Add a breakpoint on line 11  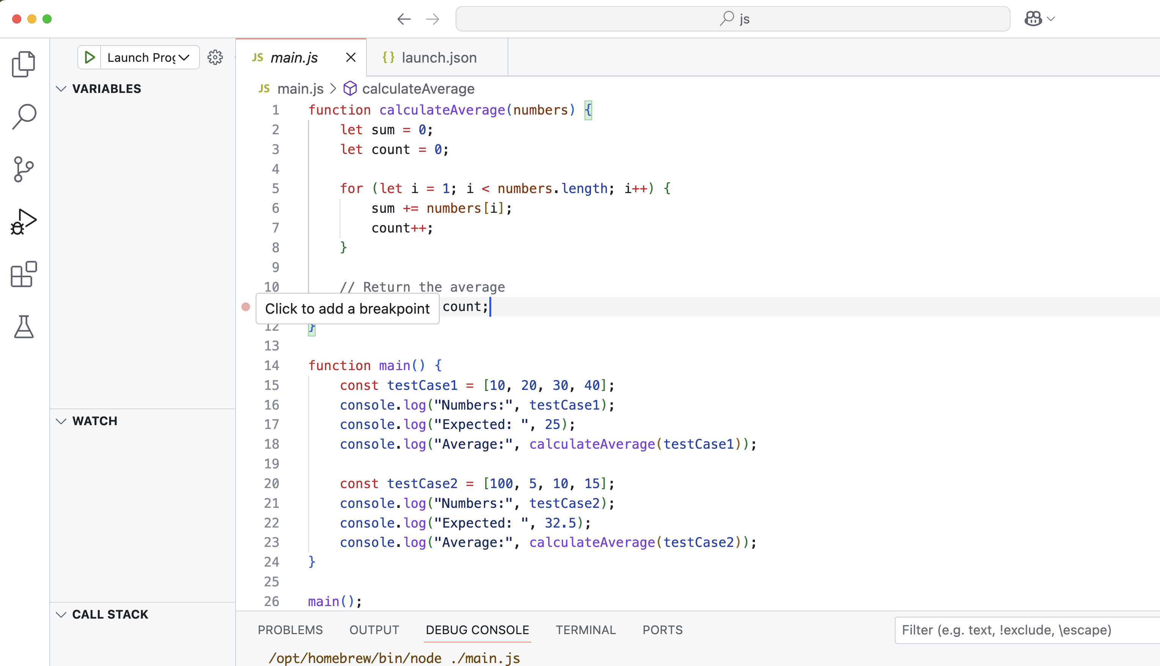[246, 306]
